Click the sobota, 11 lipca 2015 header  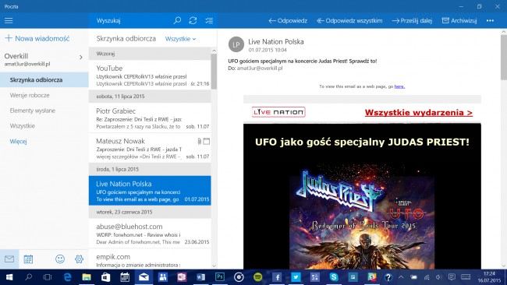(x=150, y=97)
